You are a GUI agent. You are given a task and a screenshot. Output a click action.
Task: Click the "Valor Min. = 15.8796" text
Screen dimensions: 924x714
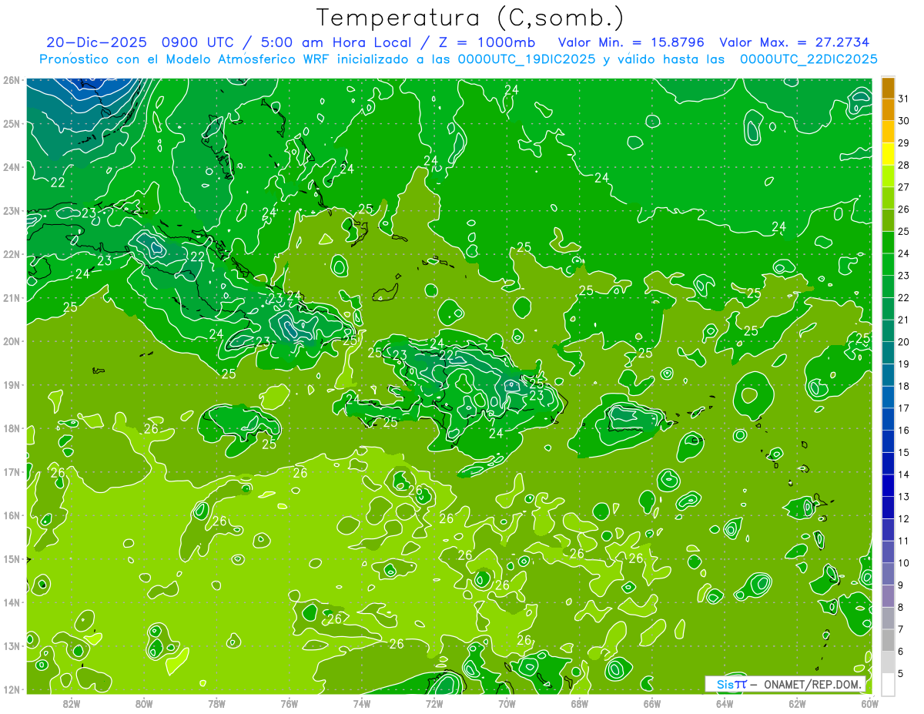coord(631,42)
